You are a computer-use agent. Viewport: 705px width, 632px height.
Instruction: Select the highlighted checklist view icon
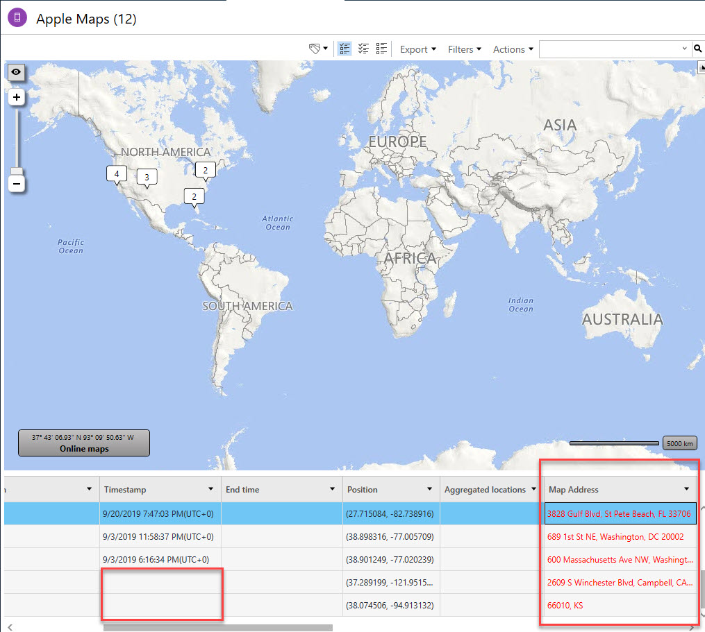(x=345, y=49)
